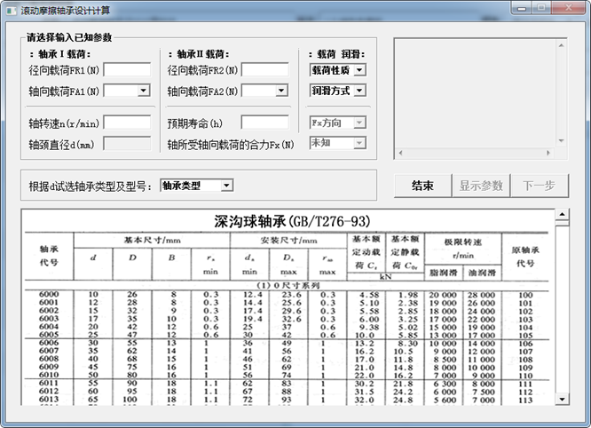Click up arrow of bearing table scrollbar
Viewport: 591px width, 428px height.
(562, 214)
